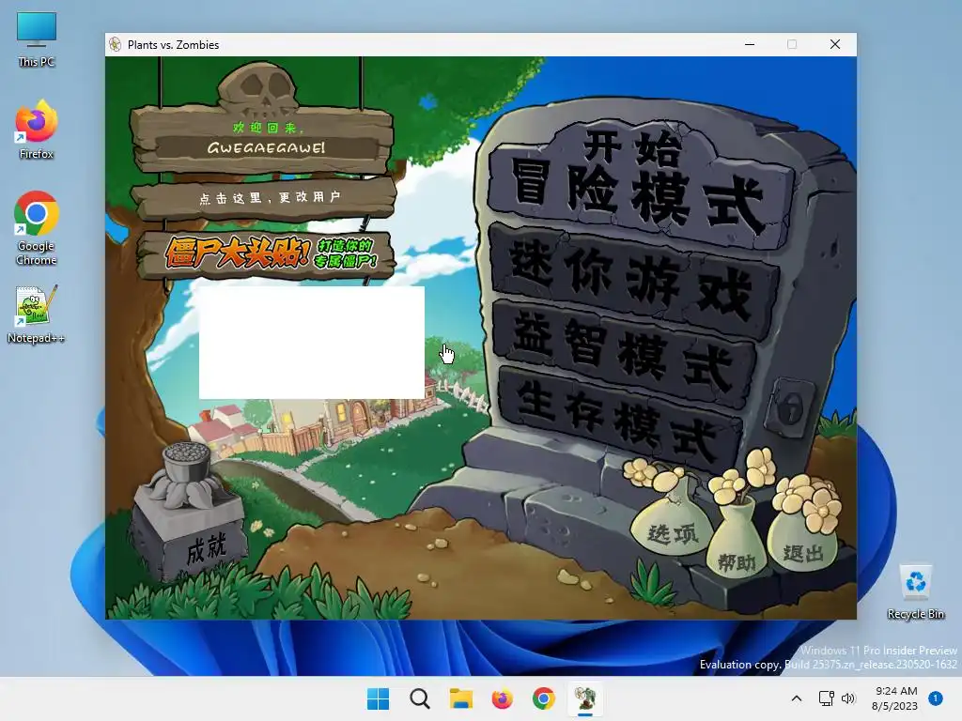This screenshot has width=962, height=721.
Task: Open Google Chrome desktop shortcut
Action: [x=37, y=228]
